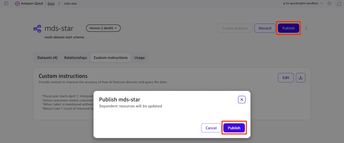Expand the Version 2 (draft) dropdown
This screenshot has width=344, height=143.
tap(103, 28)
